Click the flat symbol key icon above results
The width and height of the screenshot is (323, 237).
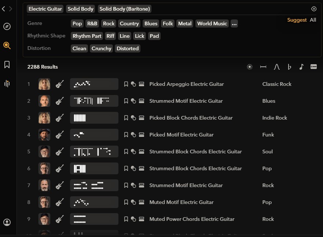point(289,67)
